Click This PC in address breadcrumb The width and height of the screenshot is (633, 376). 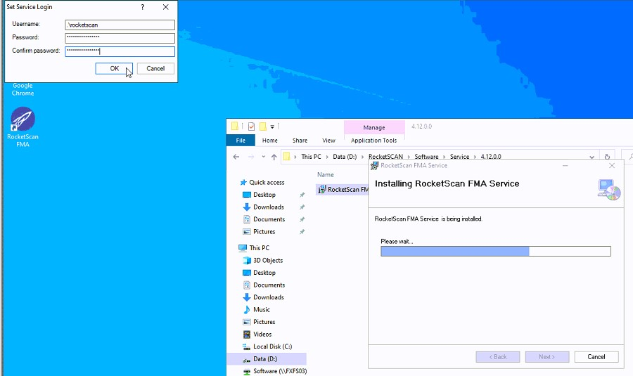point(311,157)
